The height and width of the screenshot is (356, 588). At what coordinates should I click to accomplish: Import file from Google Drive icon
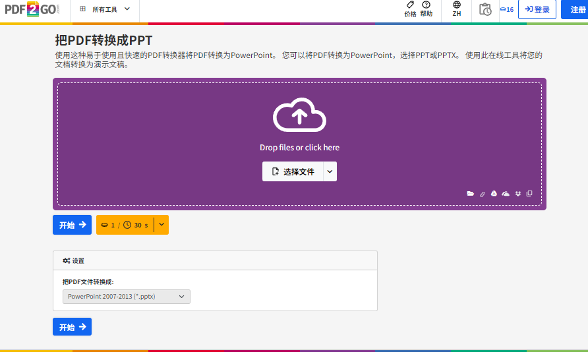click(x=494, y=194)
